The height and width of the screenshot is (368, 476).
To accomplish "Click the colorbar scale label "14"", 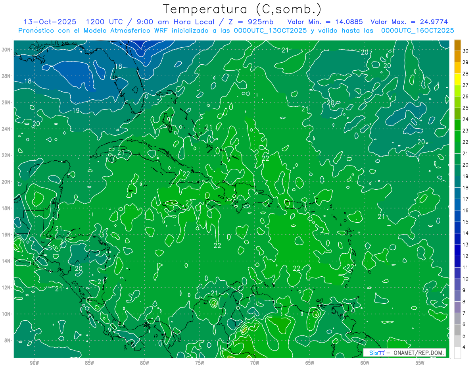I will point(465,233).
